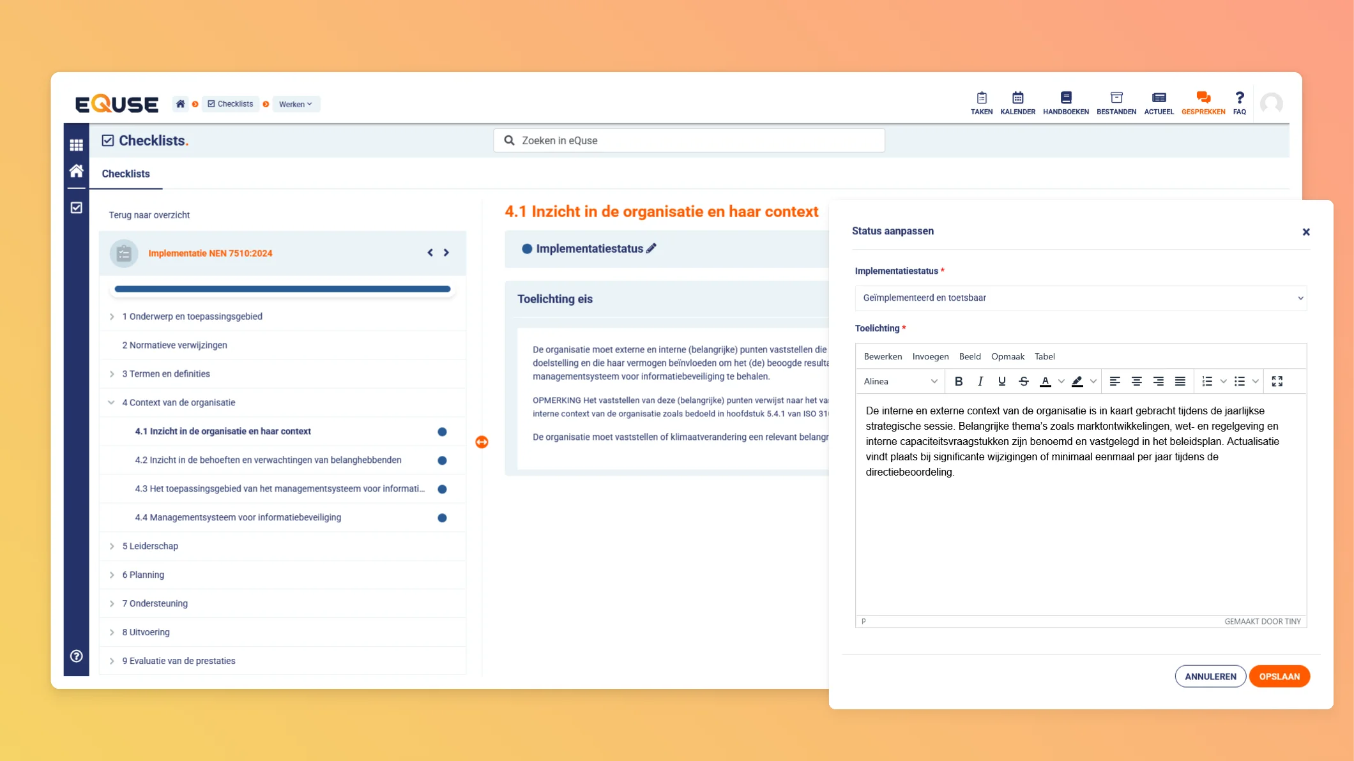This screenshot has width=1354, height=761.
Task: Open the Gesprekken chat icon
Action: pyautogui.click(x=1203, y=98)
